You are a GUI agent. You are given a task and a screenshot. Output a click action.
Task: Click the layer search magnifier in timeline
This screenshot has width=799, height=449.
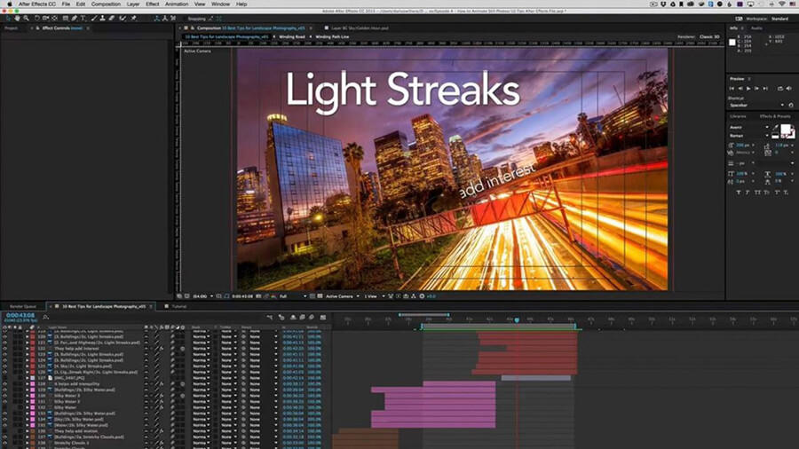tap(45, 317)
